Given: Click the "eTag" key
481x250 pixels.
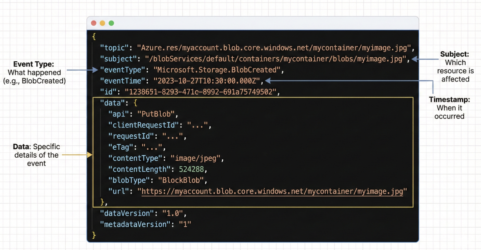Looking at the screenshot, I should 120,147.
